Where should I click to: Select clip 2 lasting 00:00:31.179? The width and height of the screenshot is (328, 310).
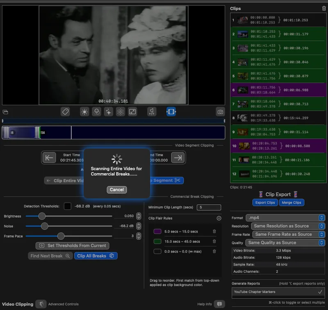point(278,34)
